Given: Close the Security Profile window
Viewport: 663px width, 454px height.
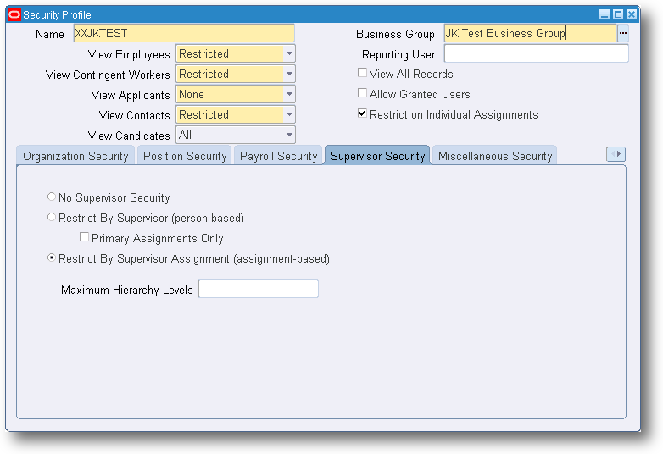Looking at the screenshot, I should click(632, 14).
